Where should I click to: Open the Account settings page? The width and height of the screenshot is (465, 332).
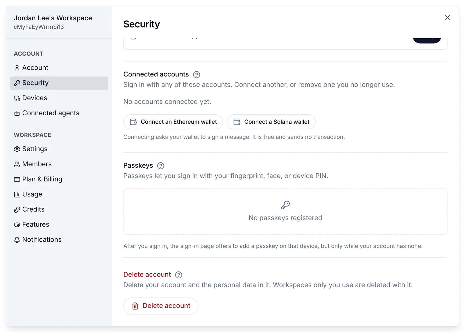59,68
